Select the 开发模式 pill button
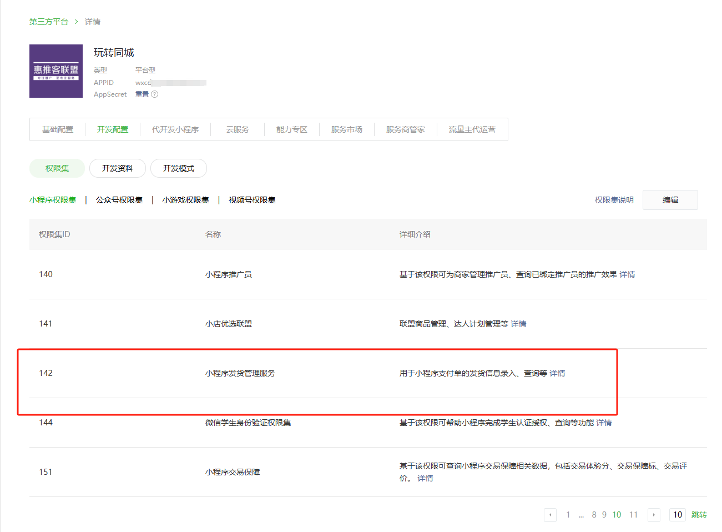The image size is (722, 532). pyautogui.click(x=179, y=168)
